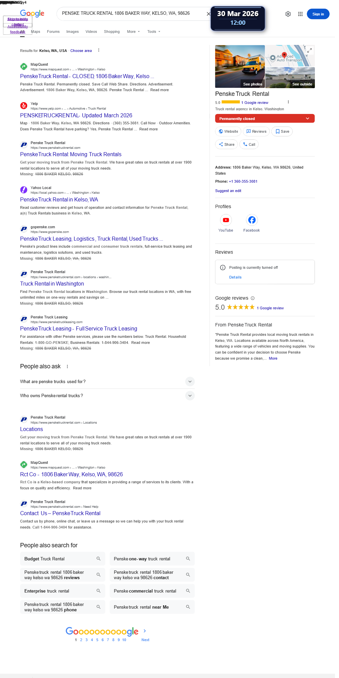Open the More search filter dropdown

[x=133, y=32]
